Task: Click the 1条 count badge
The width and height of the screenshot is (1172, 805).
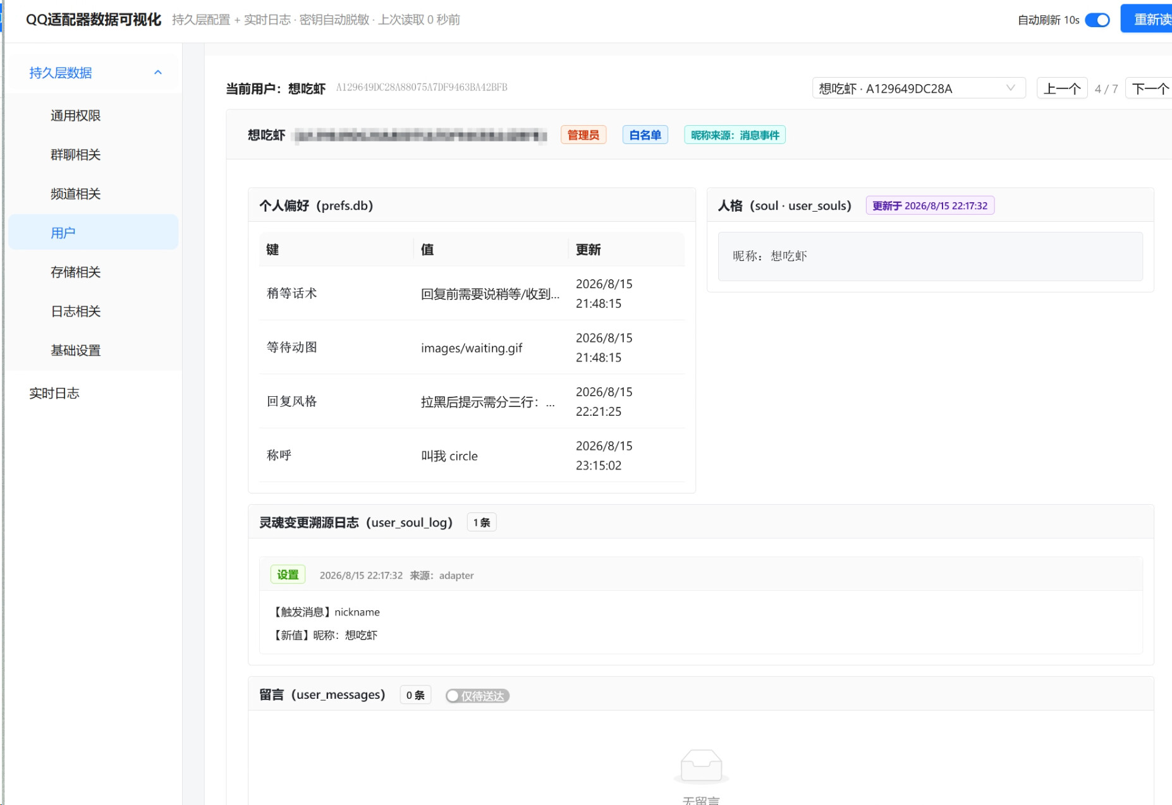Action: pyautogui.click(x=482, y=523)
